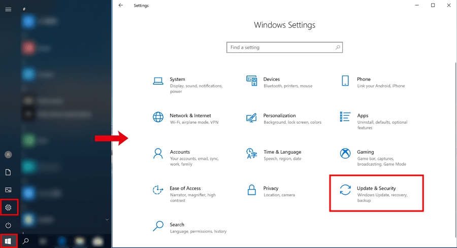457x248 pixels.
Task: Go back using the Settings back arrow
Action: tap(121, 5)
